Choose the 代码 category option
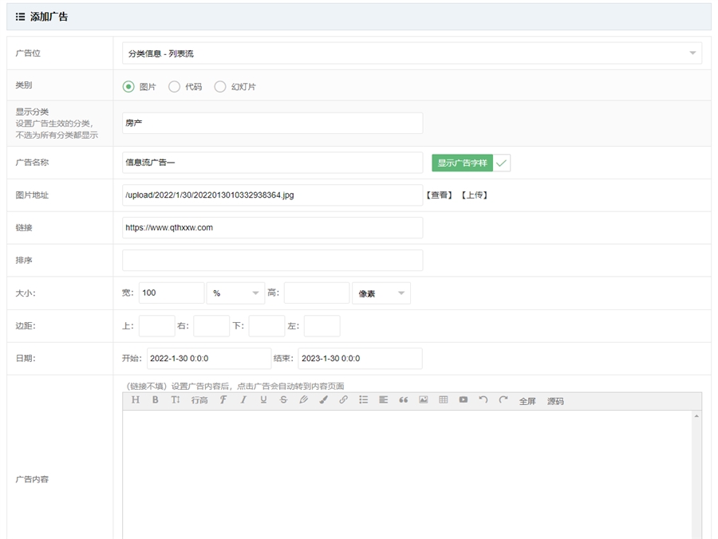 tap(175, 87)
